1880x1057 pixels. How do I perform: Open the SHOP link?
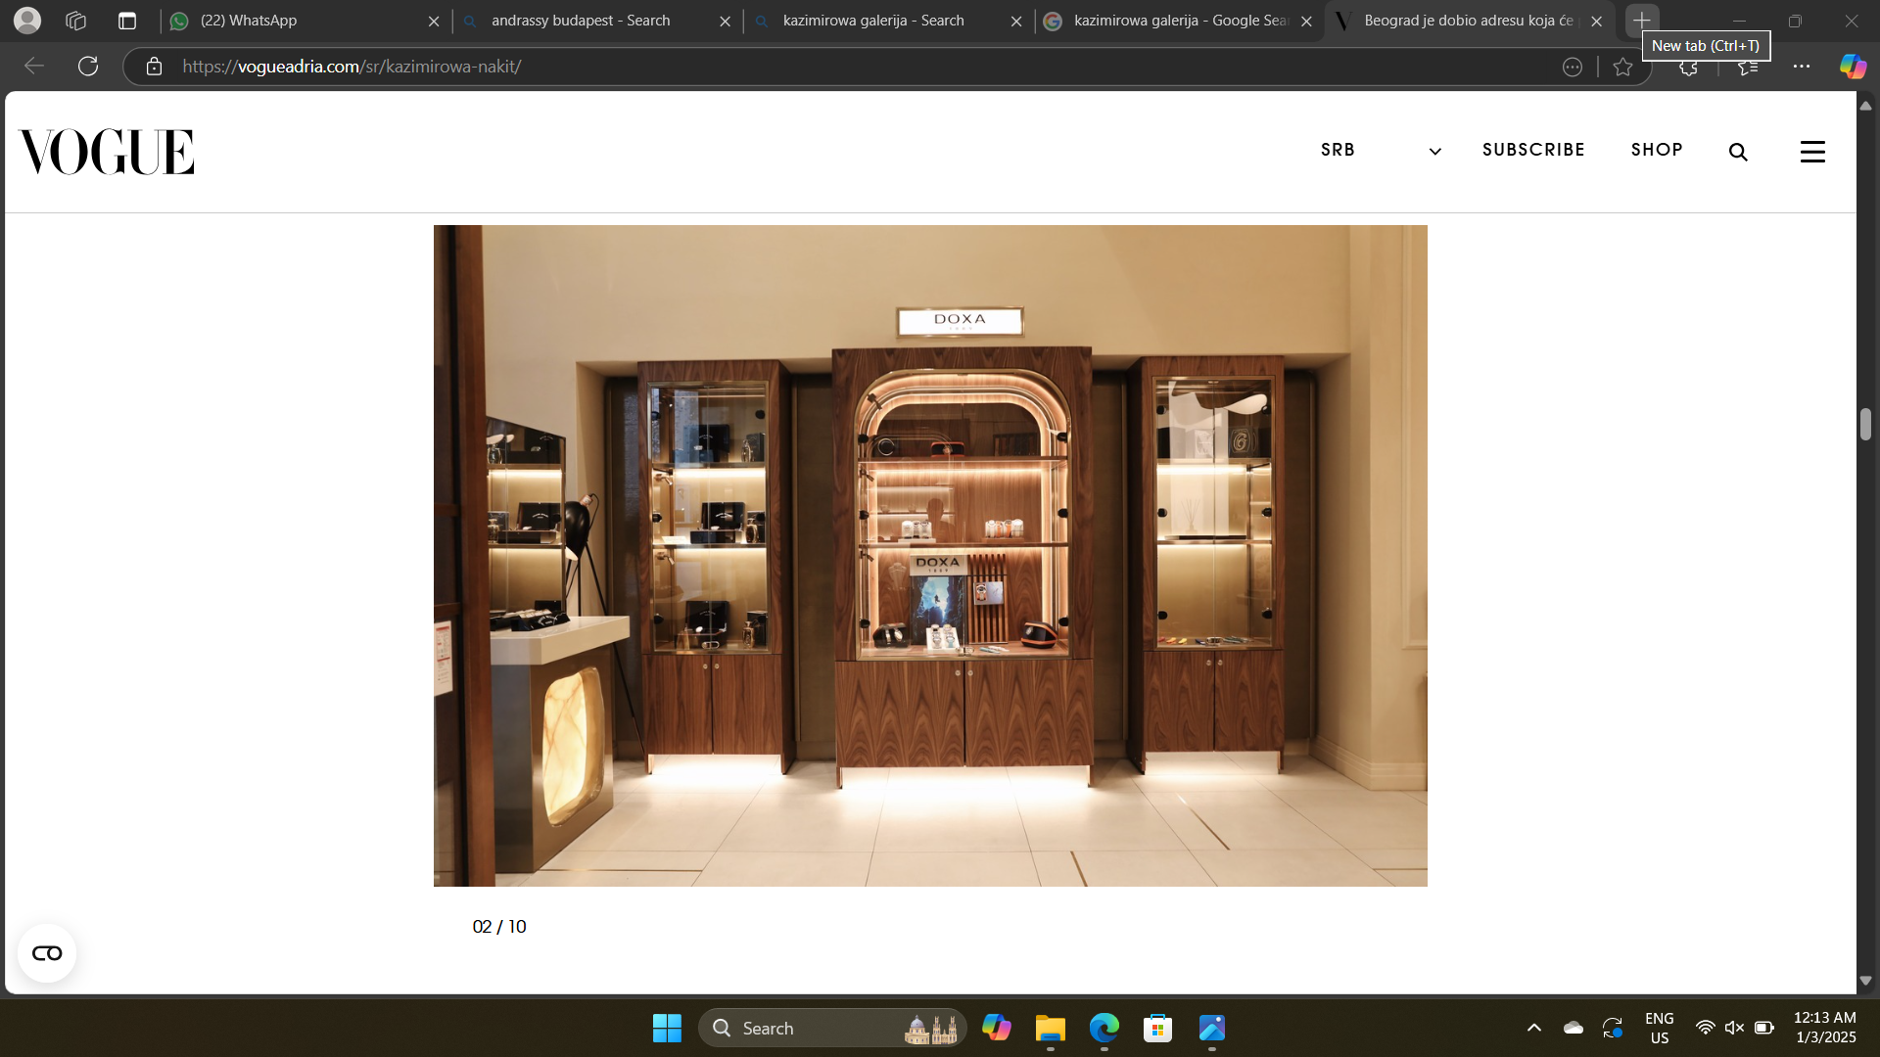1657,150
